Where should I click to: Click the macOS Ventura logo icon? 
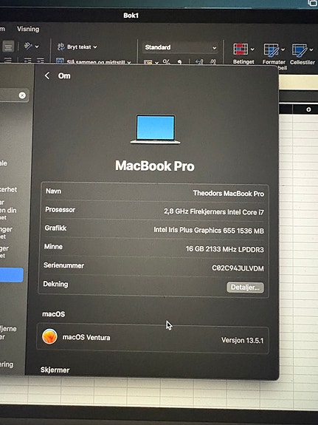[49, 336]
